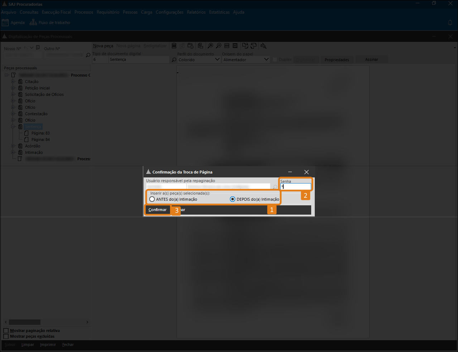
Task: Click the trash delete icon in toolbar
Action: [x=174, y=46]
